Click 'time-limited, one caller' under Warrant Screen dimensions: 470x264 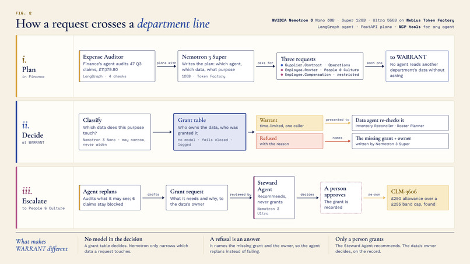click(282, 126)
